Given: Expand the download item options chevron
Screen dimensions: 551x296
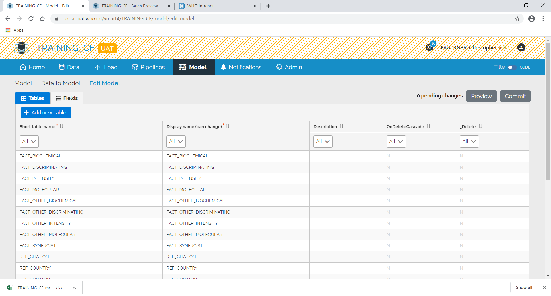Looking at the screenshot, I should (74, 288).
